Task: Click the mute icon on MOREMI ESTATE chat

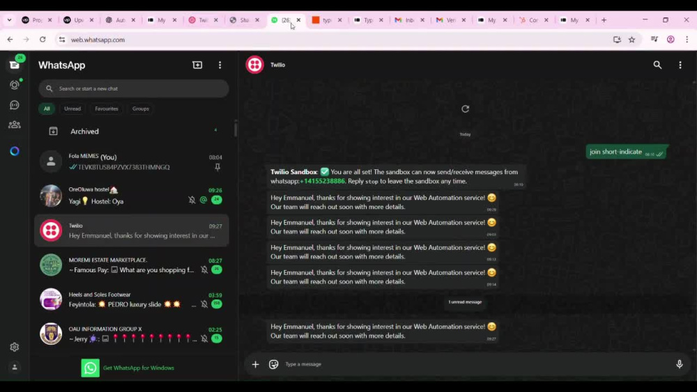Action: tap(204, 269)
